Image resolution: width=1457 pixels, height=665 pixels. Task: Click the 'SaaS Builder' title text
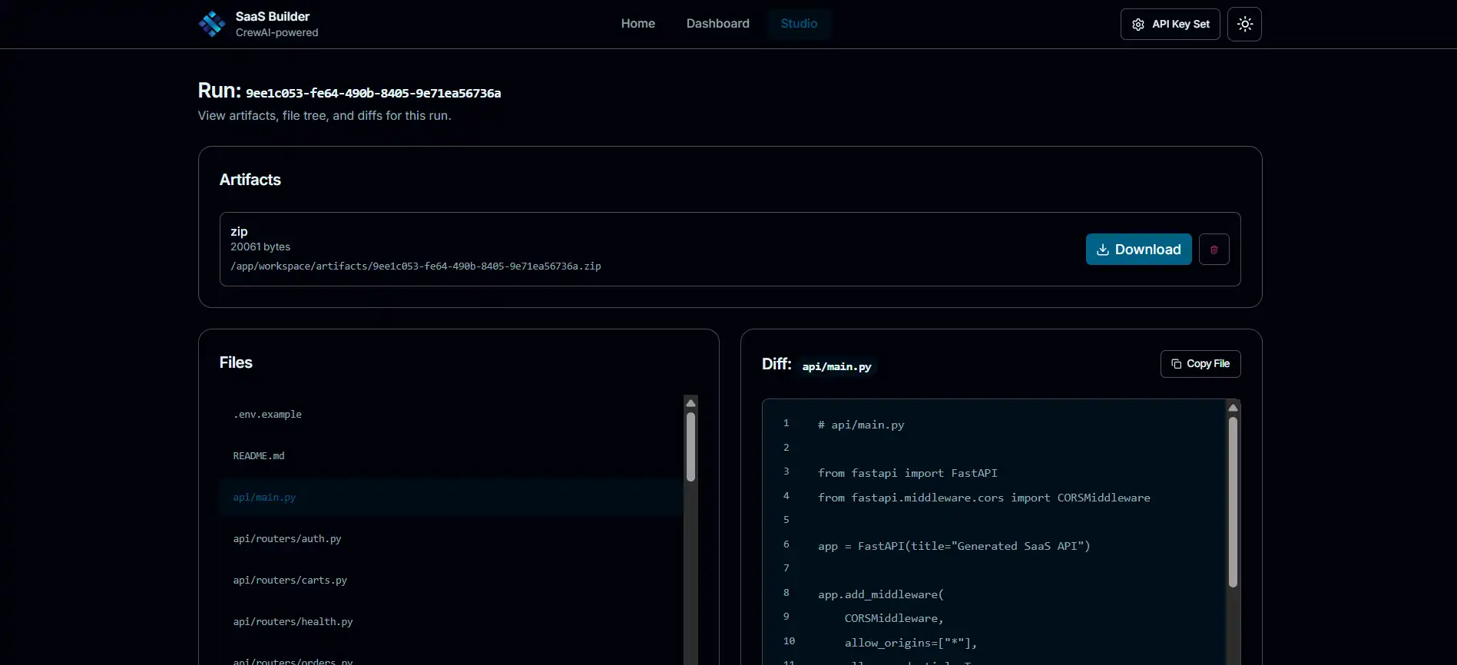click(273, 16)
